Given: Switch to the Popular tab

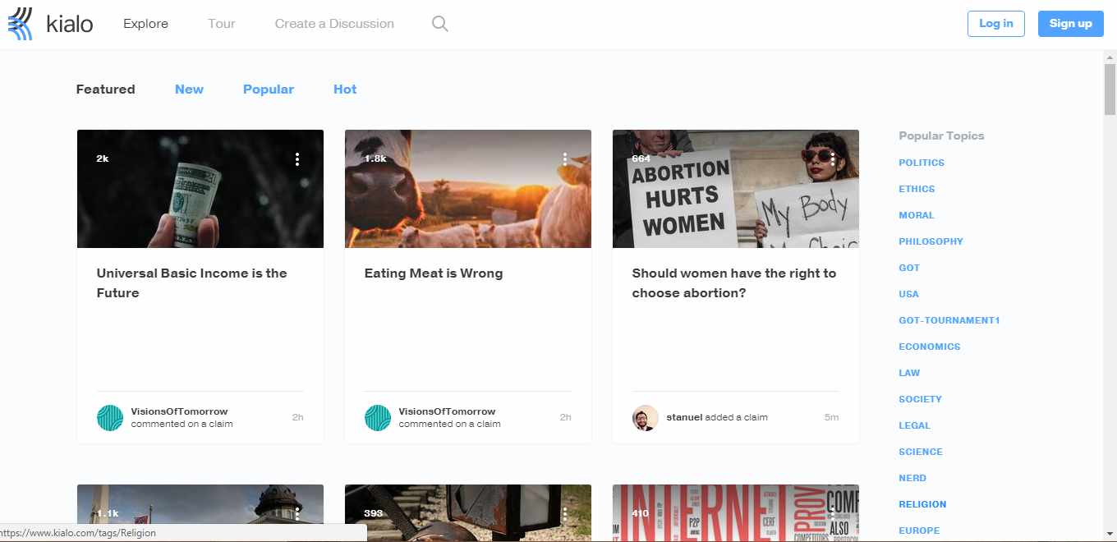Looking at the screenshot, I should click(x=269, y=90).
